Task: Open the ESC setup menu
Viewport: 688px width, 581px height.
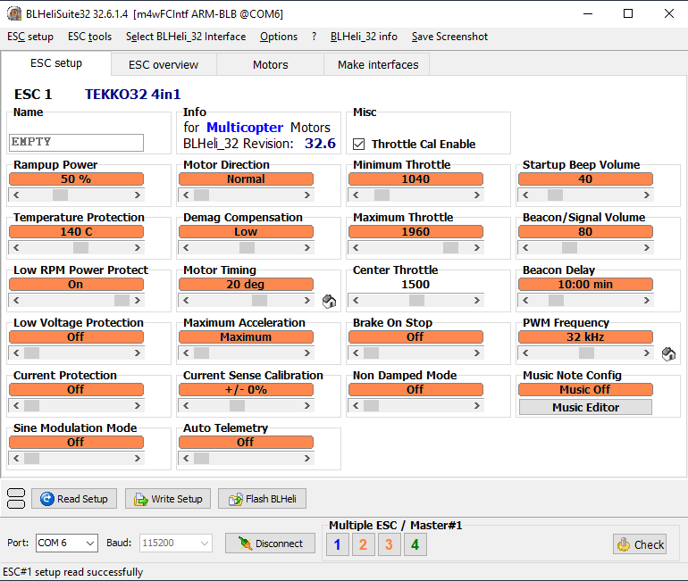Action: (x=30, y=37)
